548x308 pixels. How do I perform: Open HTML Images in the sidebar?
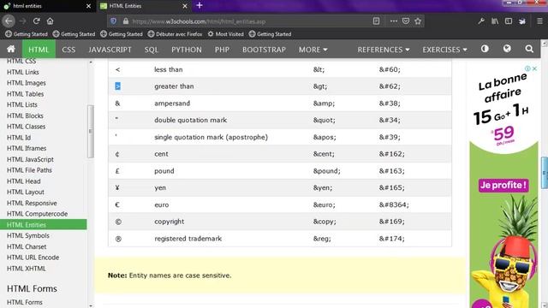point(27,83)
